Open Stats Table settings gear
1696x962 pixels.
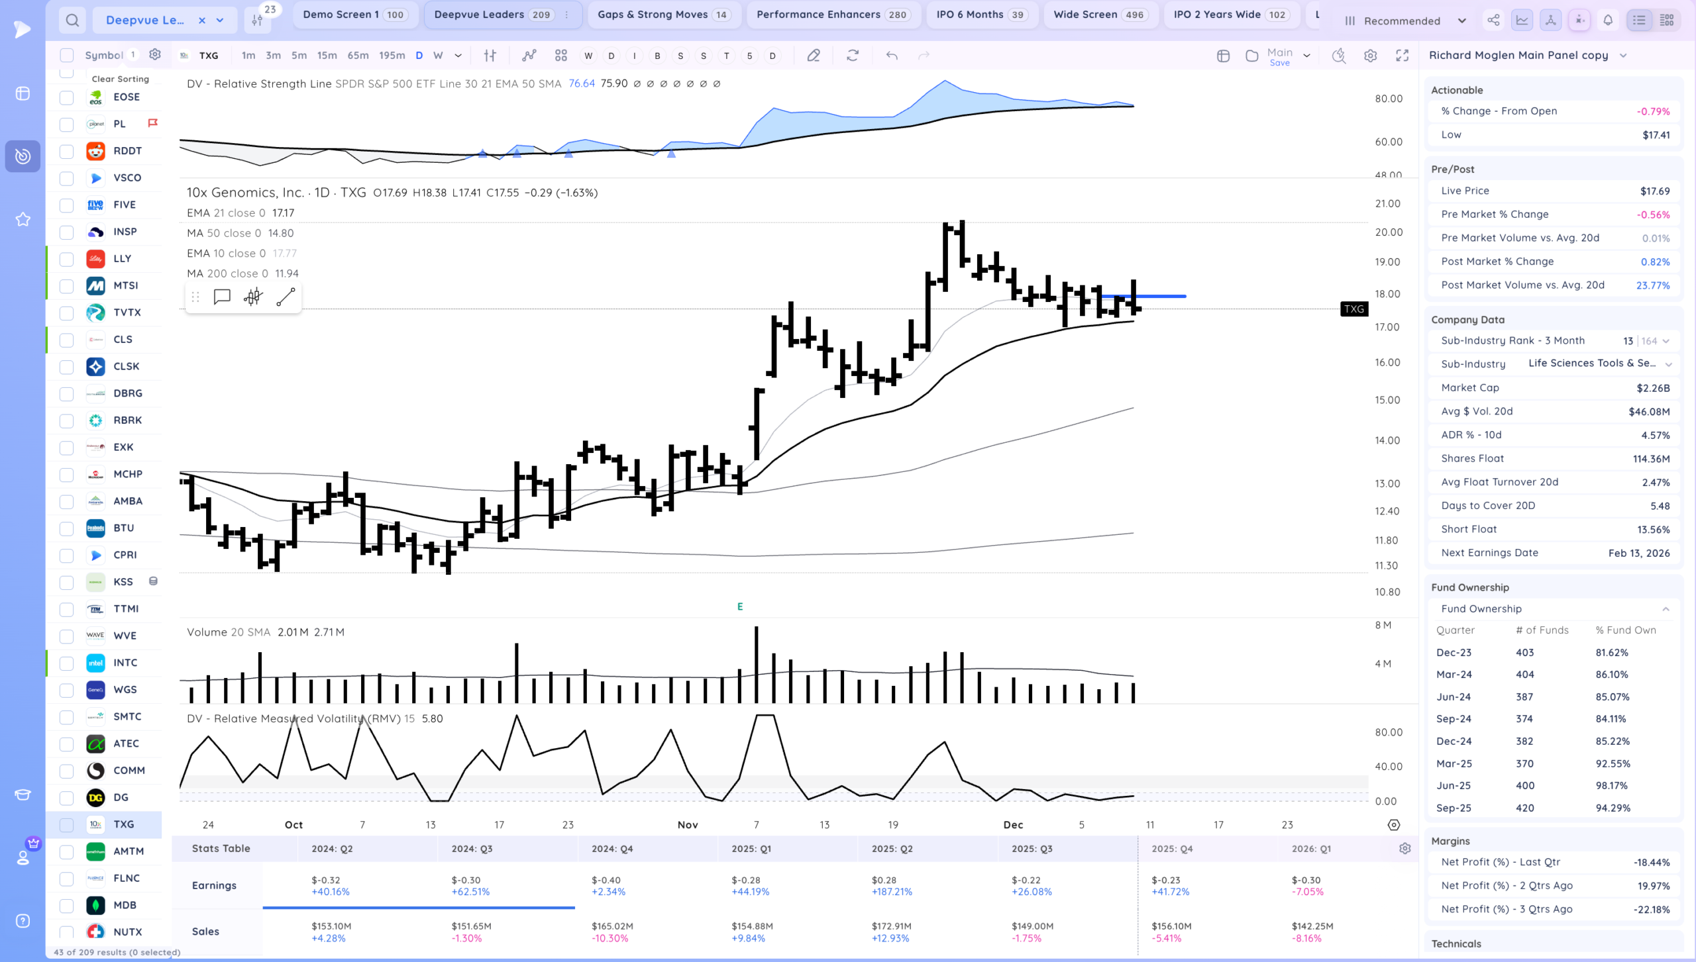pos(1404,848)
